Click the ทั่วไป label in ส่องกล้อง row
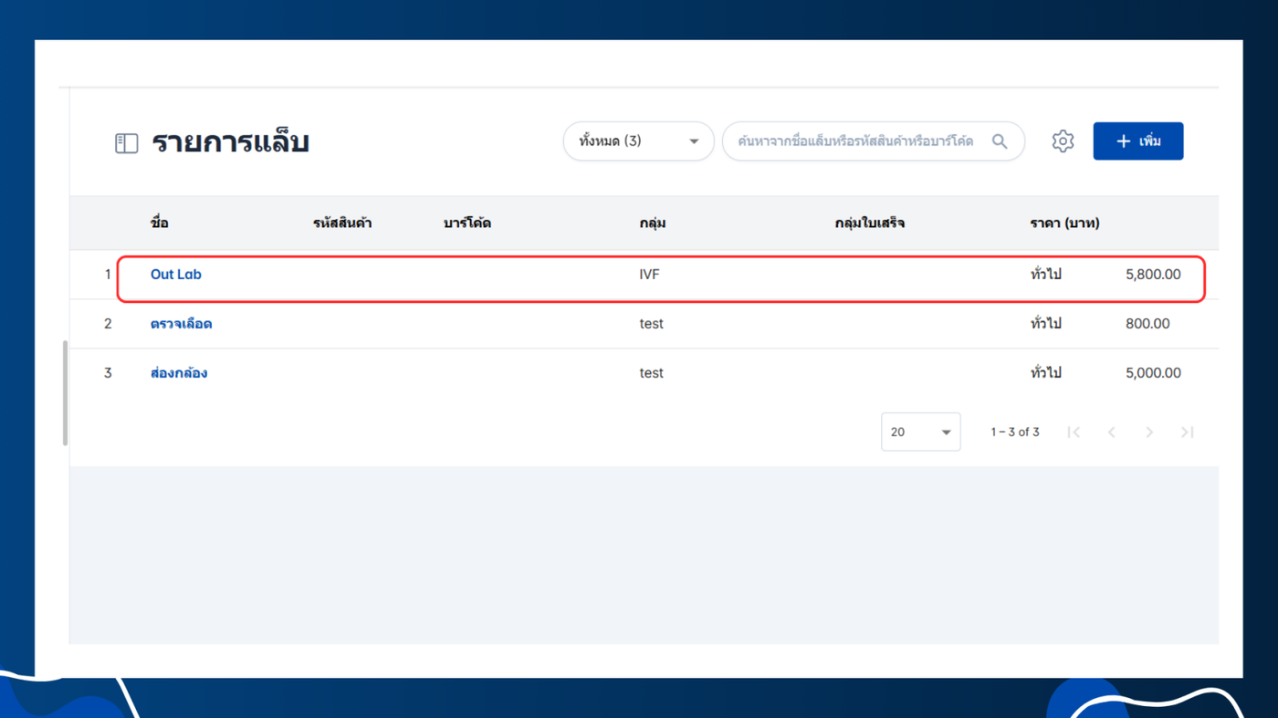 point(1045,373)
